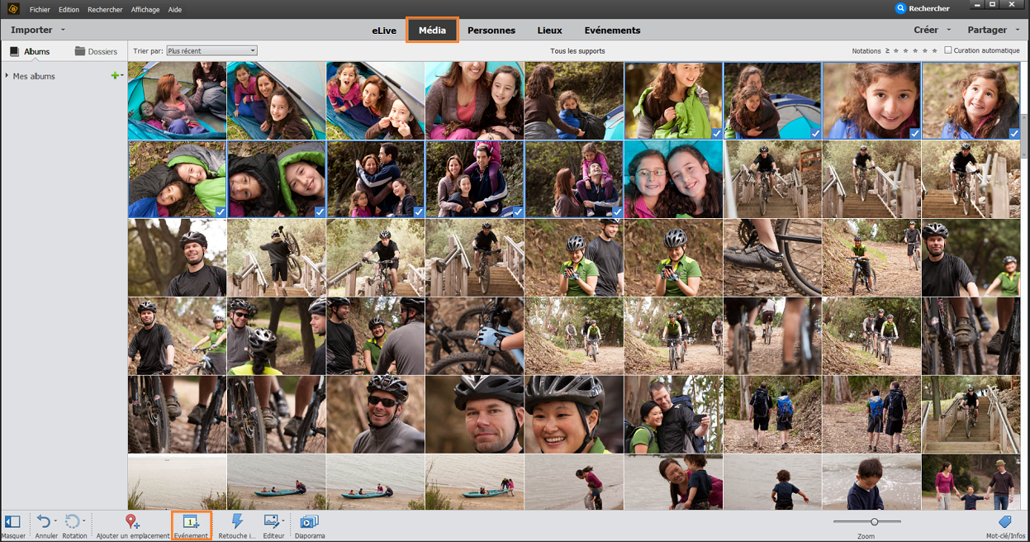Click the Importer button
This screenshot has height=542, width=1030.
tap(31, 30)
